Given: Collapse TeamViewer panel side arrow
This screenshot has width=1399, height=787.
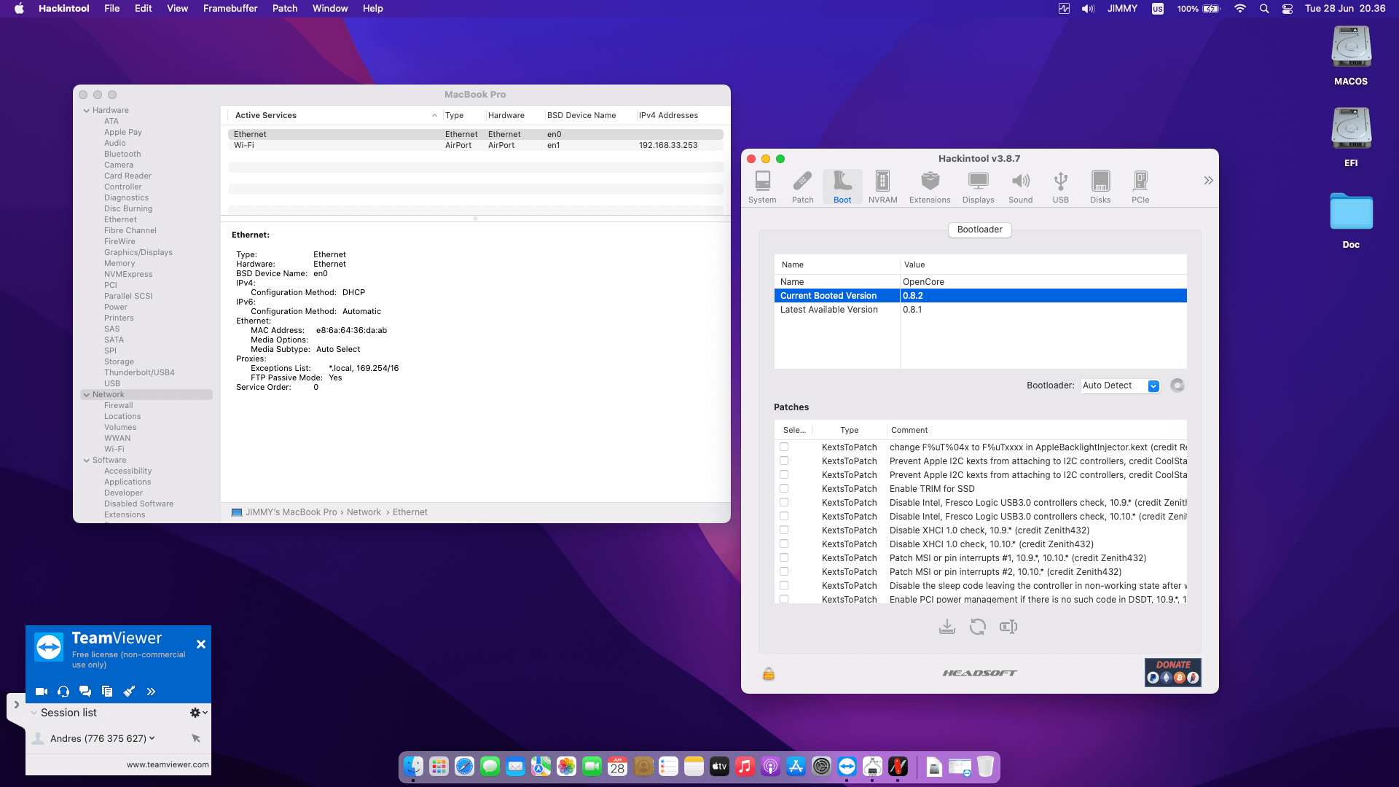Looking at the screenshot, I should [16, 705].
